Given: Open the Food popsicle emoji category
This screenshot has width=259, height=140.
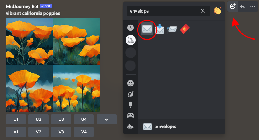Looking at the screenshot, I should pyautogui.click(x=131, y=105).
